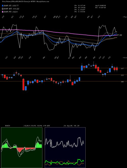Click the MACD: panel heading

coord(7,126)
